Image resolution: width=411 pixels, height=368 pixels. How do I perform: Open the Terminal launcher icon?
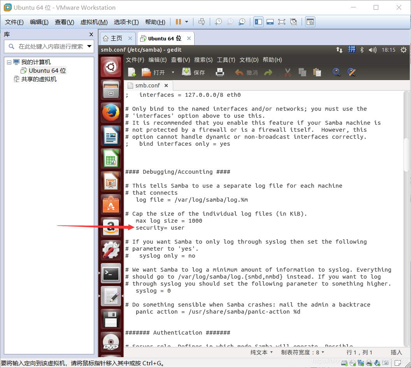pos(111,273)
